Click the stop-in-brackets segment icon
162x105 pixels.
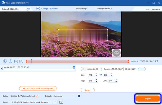21,61
